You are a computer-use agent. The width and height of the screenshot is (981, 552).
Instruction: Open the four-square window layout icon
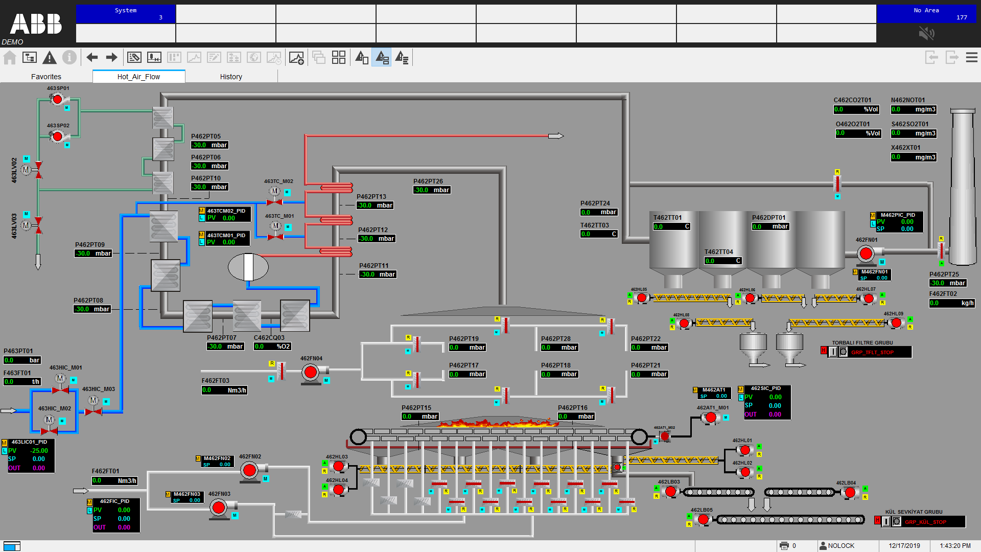click(339, 58)
